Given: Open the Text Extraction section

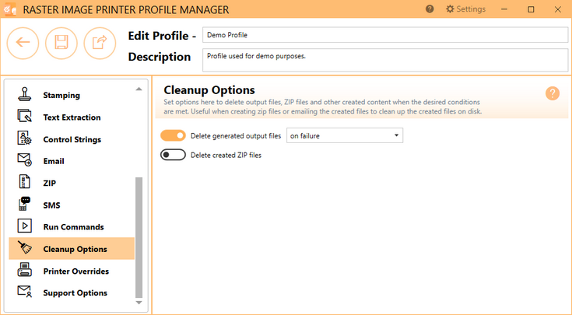Looking at the screenshot, I should (x=72, y=117).
